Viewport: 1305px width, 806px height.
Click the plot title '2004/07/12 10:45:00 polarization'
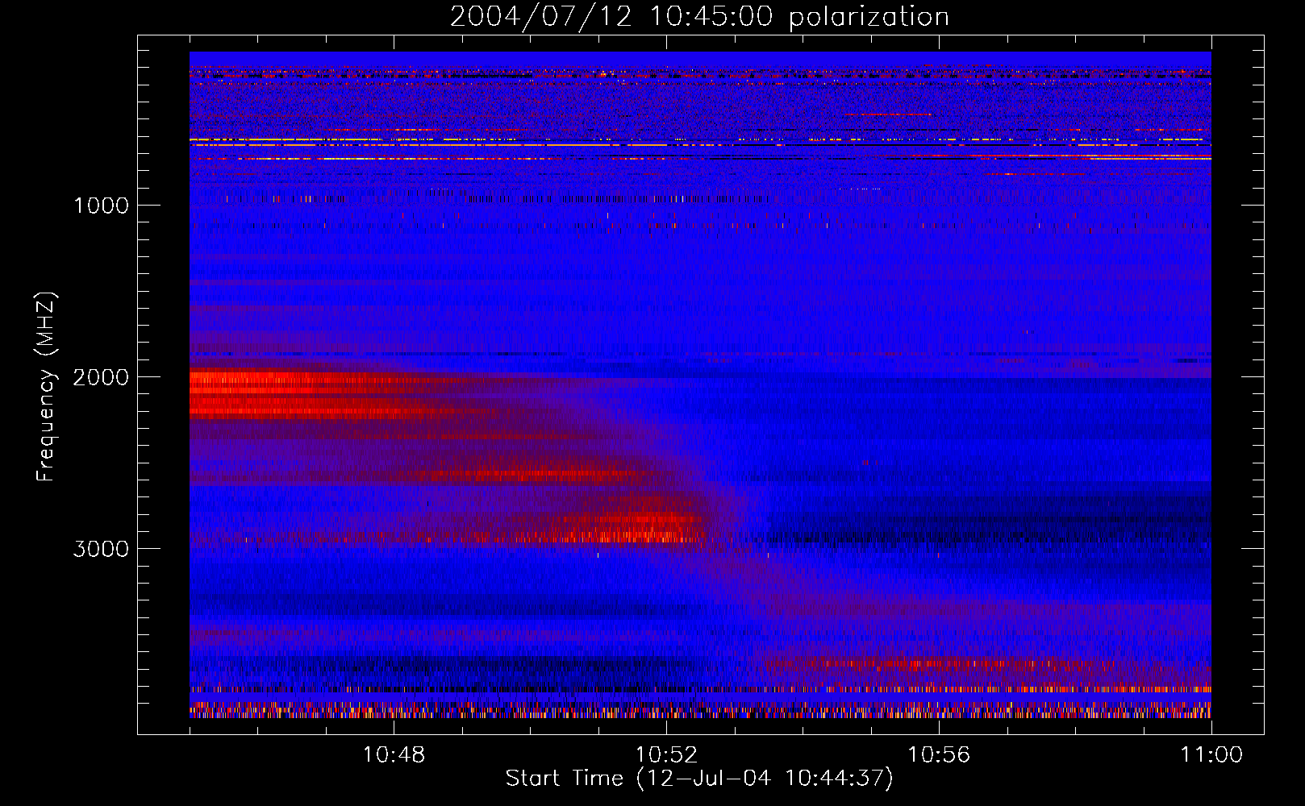tap(699, 17)
